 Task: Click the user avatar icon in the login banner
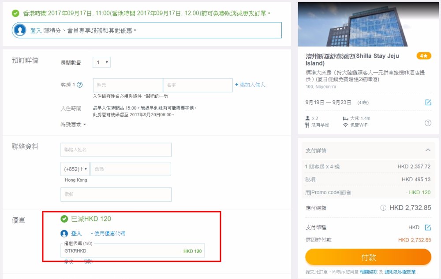tap(20, 30)
